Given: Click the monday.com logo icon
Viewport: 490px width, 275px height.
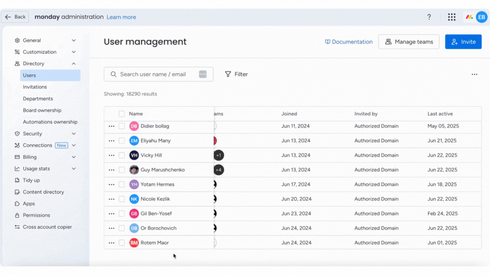Looking at the screenshot, I should coord(469,17).
